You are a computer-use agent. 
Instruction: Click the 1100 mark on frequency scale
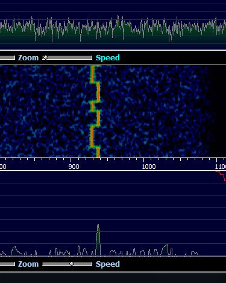coord(221,167)
